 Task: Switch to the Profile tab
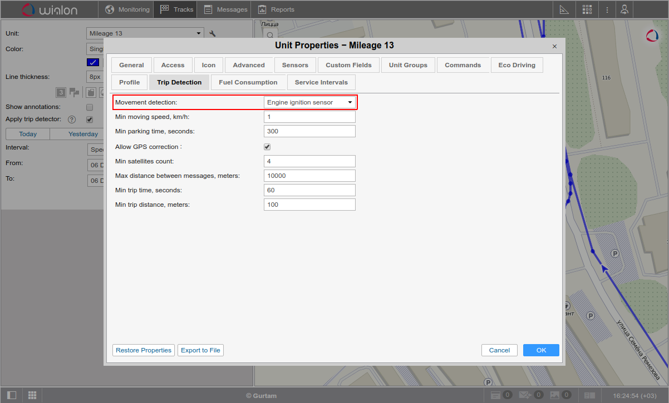(129, 82)
